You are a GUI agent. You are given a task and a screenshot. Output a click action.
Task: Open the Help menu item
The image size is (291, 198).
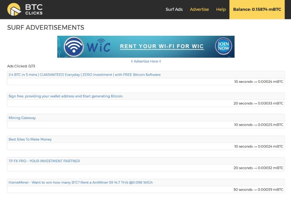221,9
